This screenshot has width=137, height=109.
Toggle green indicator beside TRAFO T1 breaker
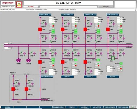coord(76,60)
